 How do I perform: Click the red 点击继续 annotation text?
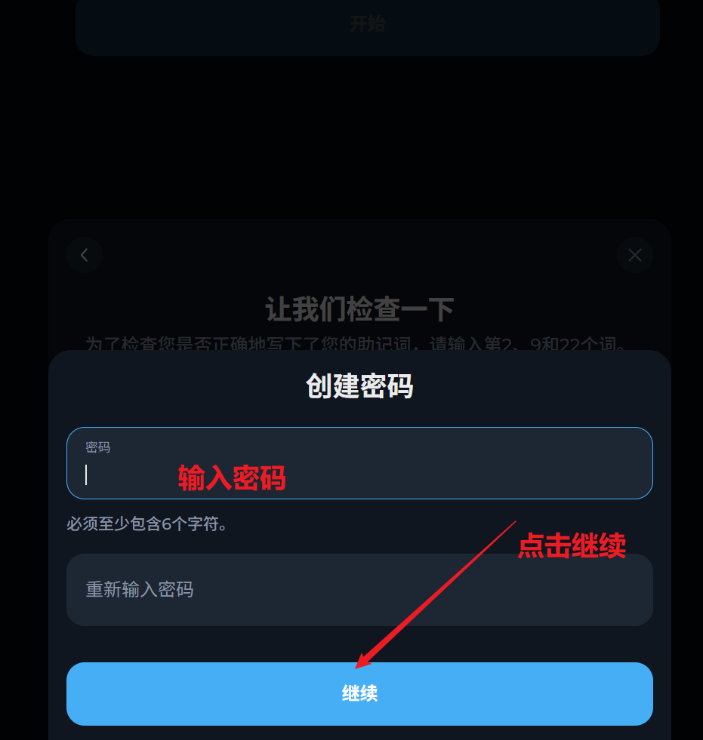572,545
